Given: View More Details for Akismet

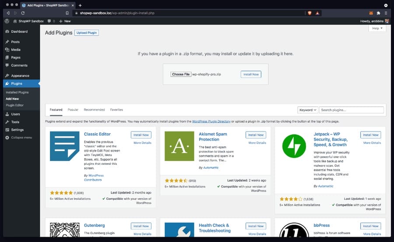Looking at the screenshot, I should tap(257, 143).
